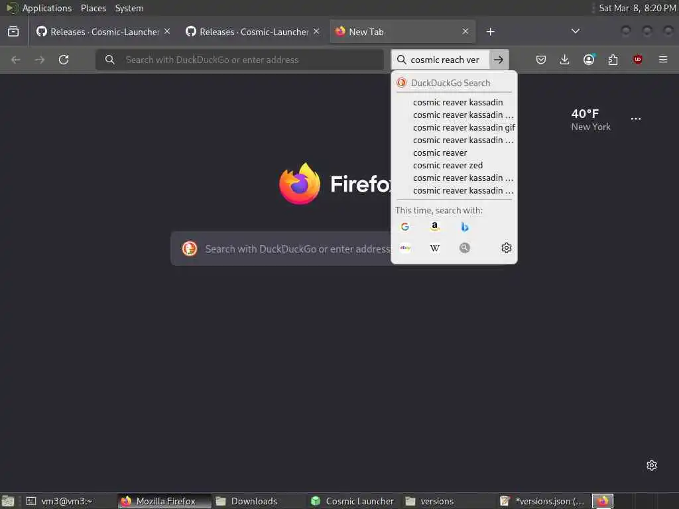Open search settings gear in dropdown
This screenshot has height=509, width=679.
pos(506,248)
